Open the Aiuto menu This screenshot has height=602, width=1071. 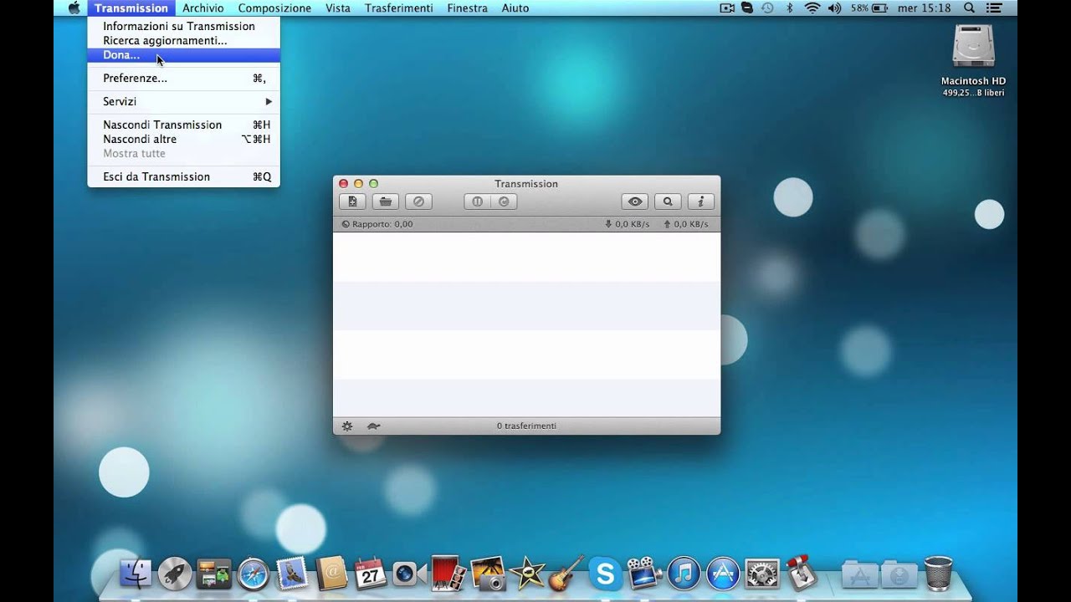(515, 8)
